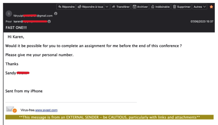Click the "Sent from my iPhone" text
Image resolution: width=218 pixels, height=125 pixels.
point(24,91)
